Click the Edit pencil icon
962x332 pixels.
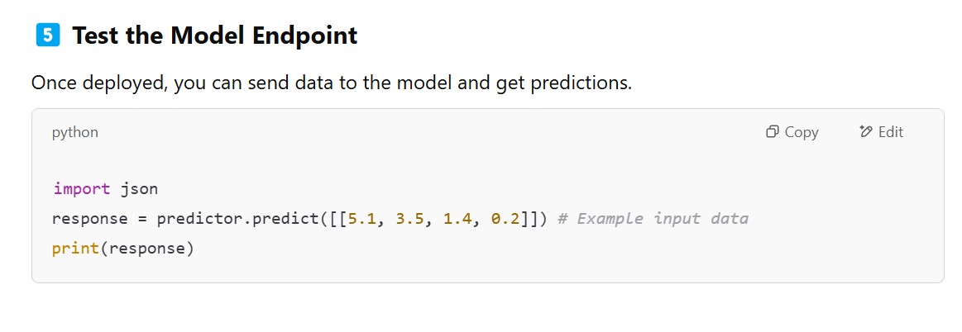tap(867, 132)
